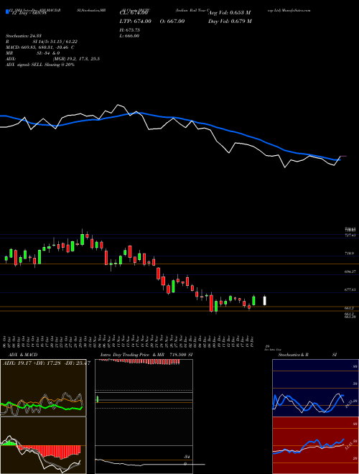This screenshot has height=474, width=359.
Task: Click the 'Stochastics & R SI' panel title
Action: pos(307,355)
